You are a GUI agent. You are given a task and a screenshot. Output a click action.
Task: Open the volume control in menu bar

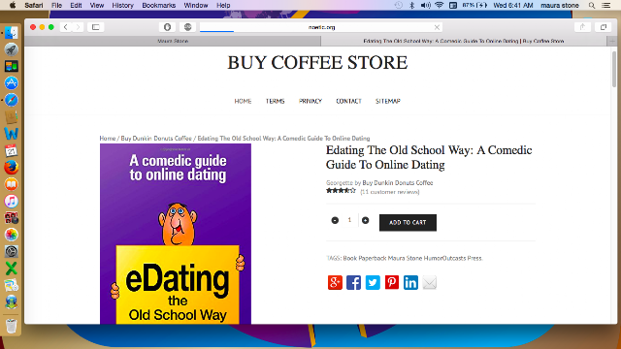(x=425, y=5)
